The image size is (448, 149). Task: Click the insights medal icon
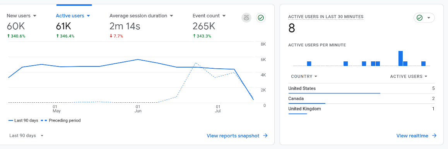pyautogui.click(x=246, y=18)
